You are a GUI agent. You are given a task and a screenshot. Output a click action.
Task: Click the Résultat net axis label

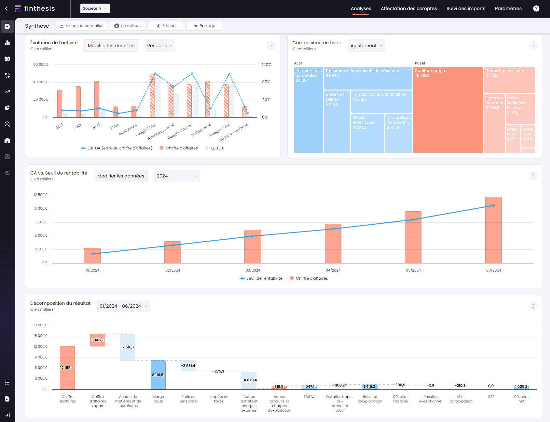521,399
